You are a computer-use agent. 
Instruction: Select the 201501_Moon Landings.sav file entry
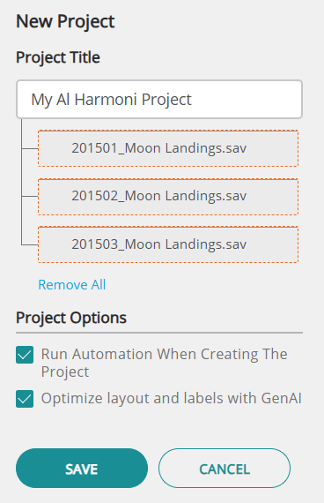click(x=168, y=148)
